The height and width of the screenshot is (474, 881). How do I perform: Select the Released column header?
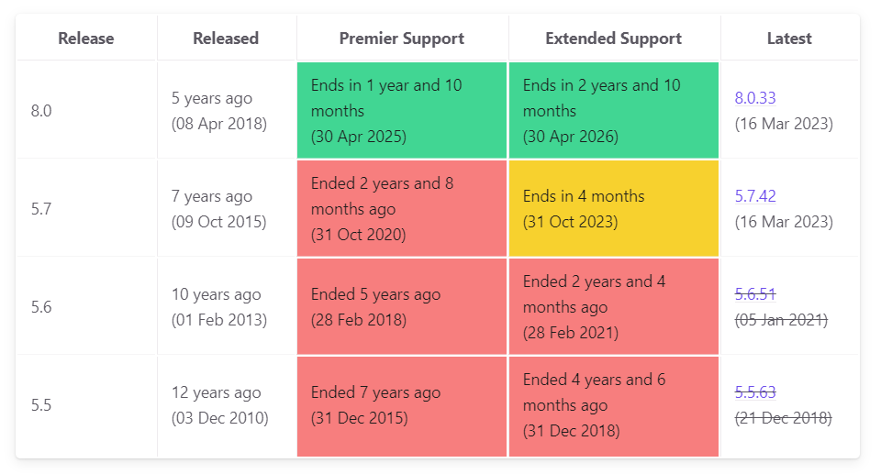(226, 39)
